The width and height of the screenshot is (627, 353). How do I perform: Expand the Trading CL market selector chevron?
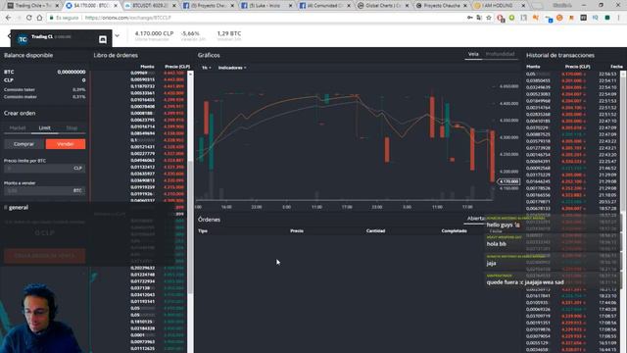(x=117, y=35)
